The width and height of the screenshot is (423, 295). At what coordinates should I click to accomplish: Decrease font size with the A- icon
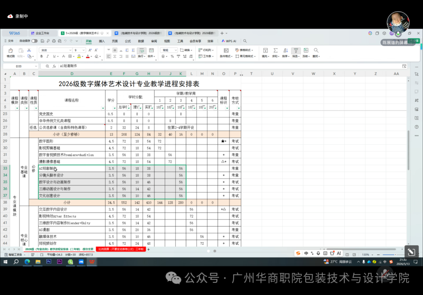(x=96, y=50)
